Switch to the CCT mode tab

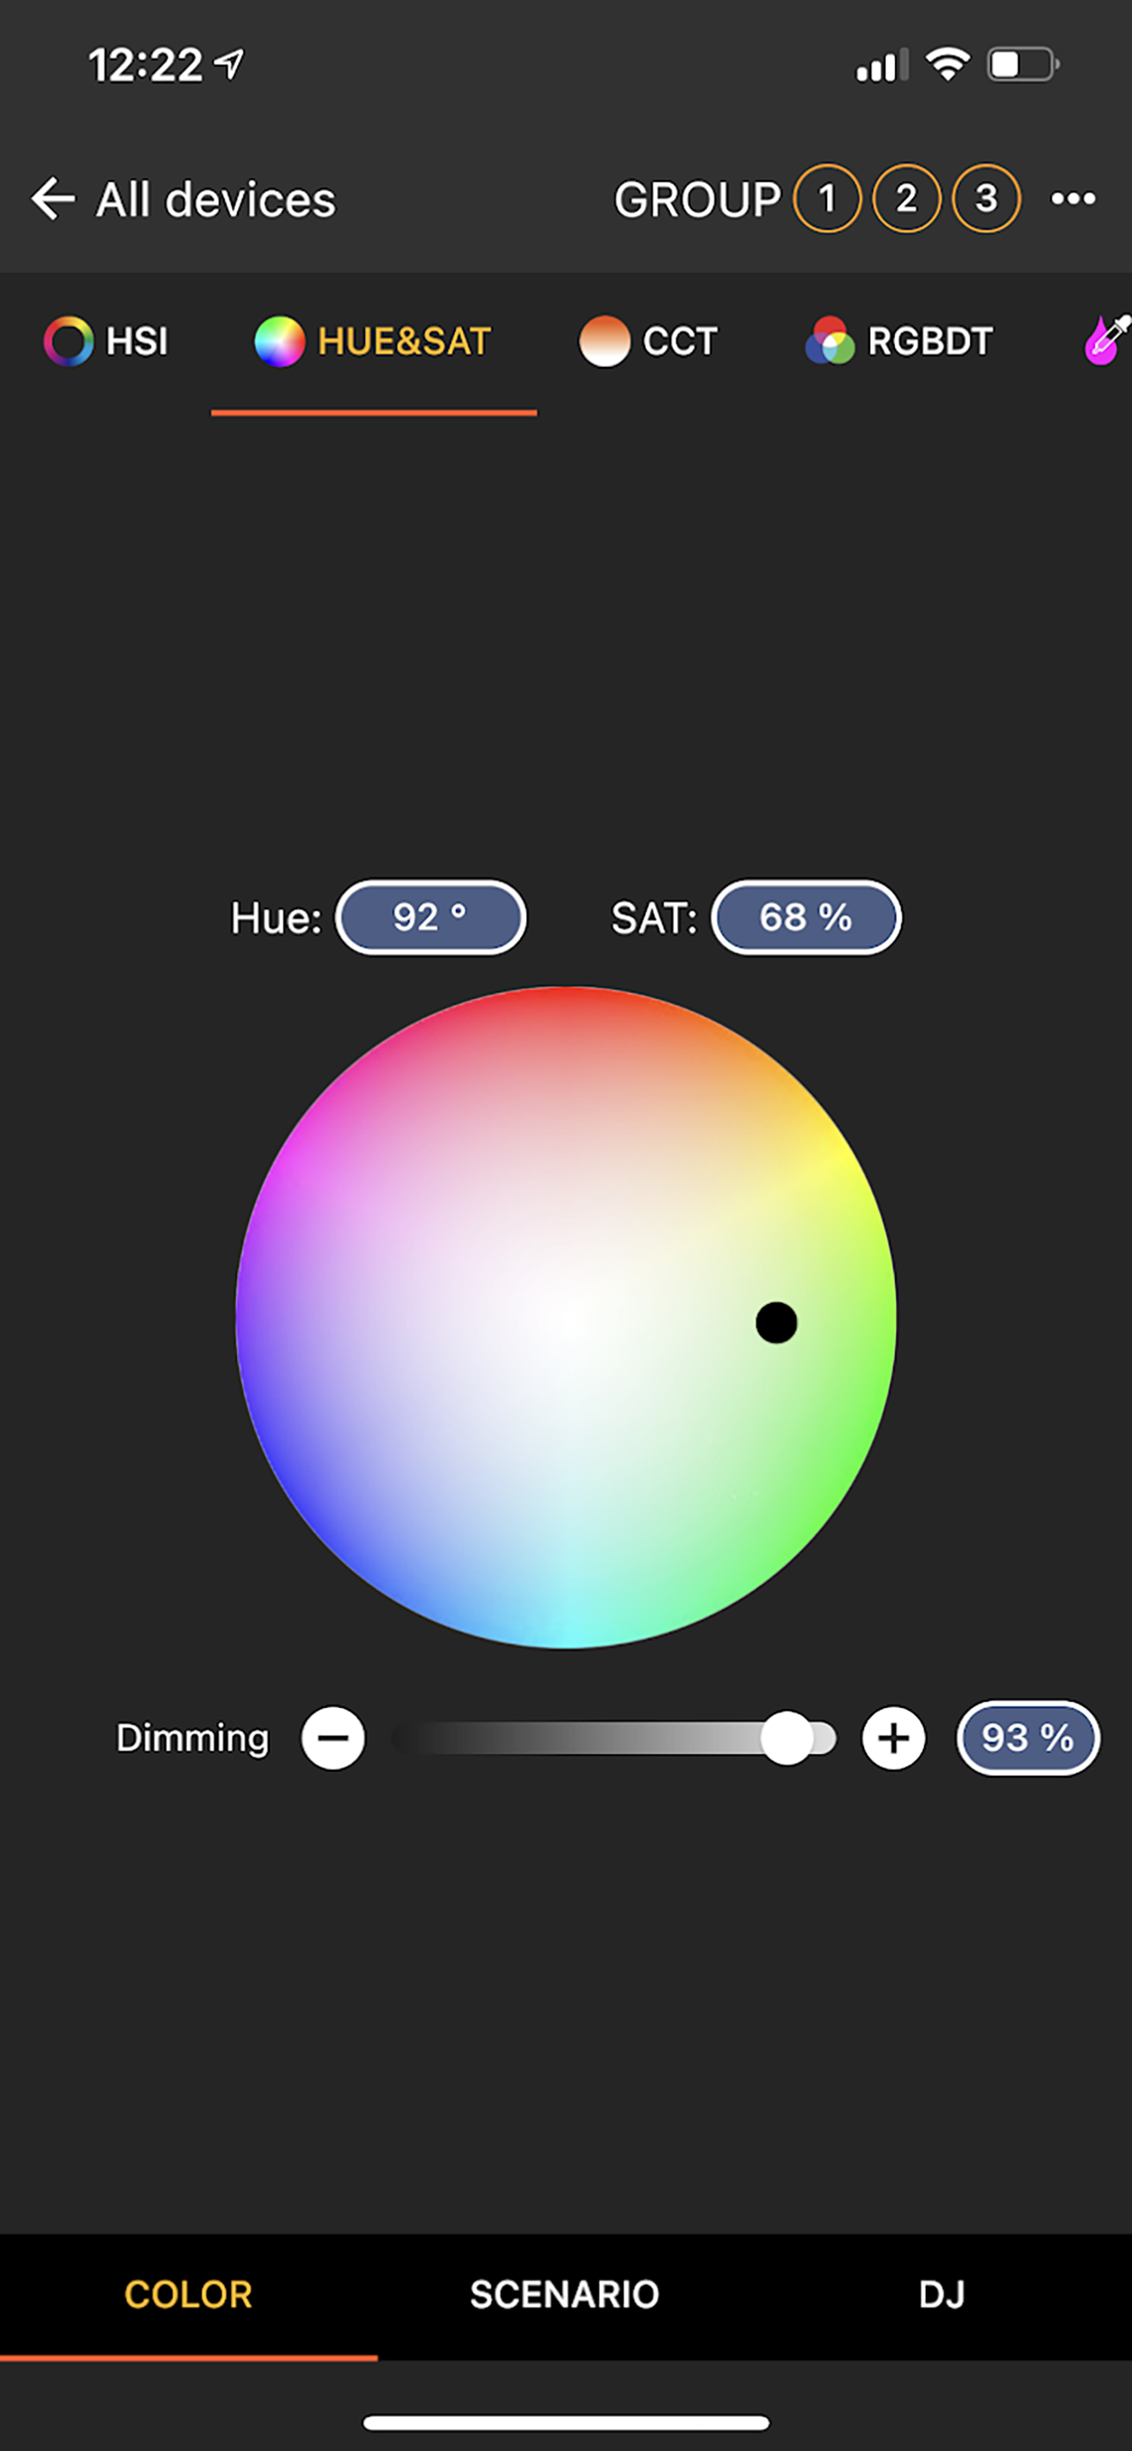[x=648, y=341]
